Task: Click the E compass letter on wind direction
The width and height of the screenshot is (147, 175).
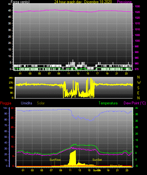Action: (x=138, y=93)
